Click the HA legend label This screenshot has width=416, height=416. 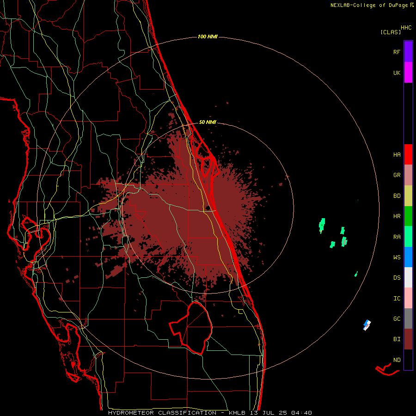397,155
